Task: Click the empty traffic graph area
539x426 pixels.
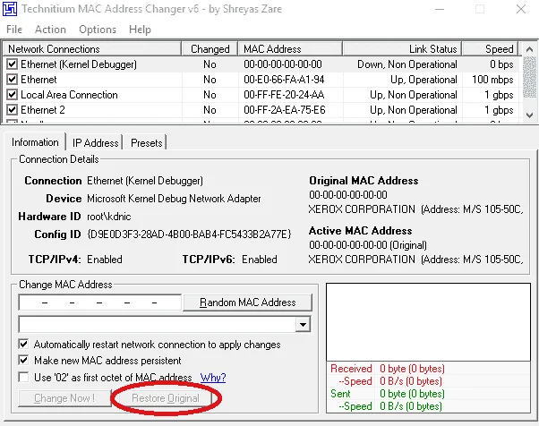Action: click(428, 322)
